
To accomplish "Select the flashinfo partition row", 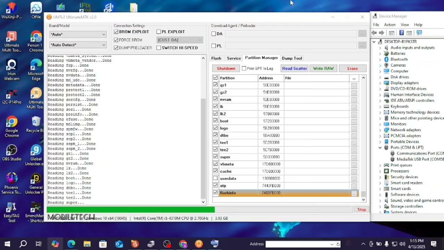I will coord(285,193).
